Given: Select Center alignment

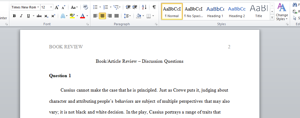Looking at the screenshot, I should 102,16.
